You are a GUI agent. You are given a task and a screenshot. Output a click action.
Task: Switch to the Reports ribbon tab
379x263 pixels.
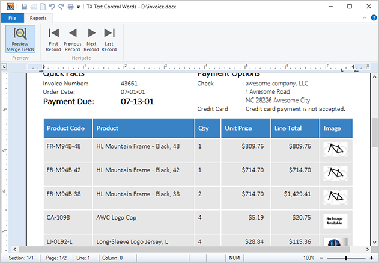coord(38,18)
